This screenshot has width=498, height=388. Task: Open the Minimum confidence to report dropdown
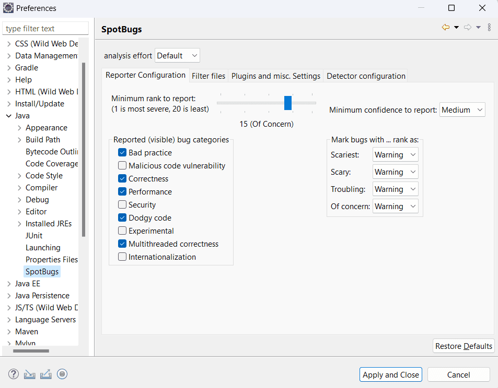462,110
